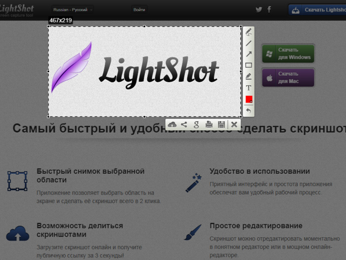Click heading Удобство в использовании

[259, 171]
